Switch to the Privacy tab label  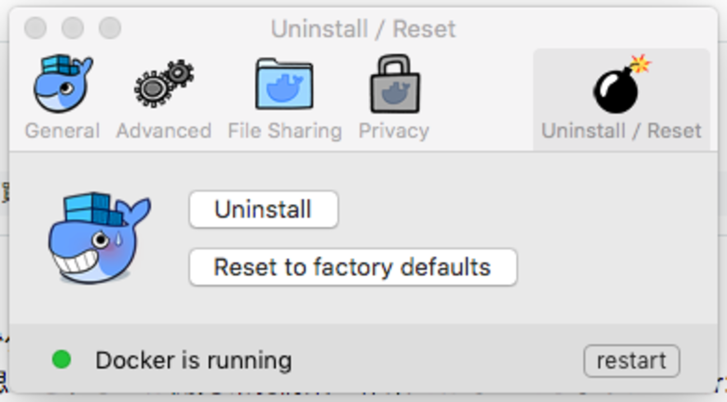coord(394,131)
